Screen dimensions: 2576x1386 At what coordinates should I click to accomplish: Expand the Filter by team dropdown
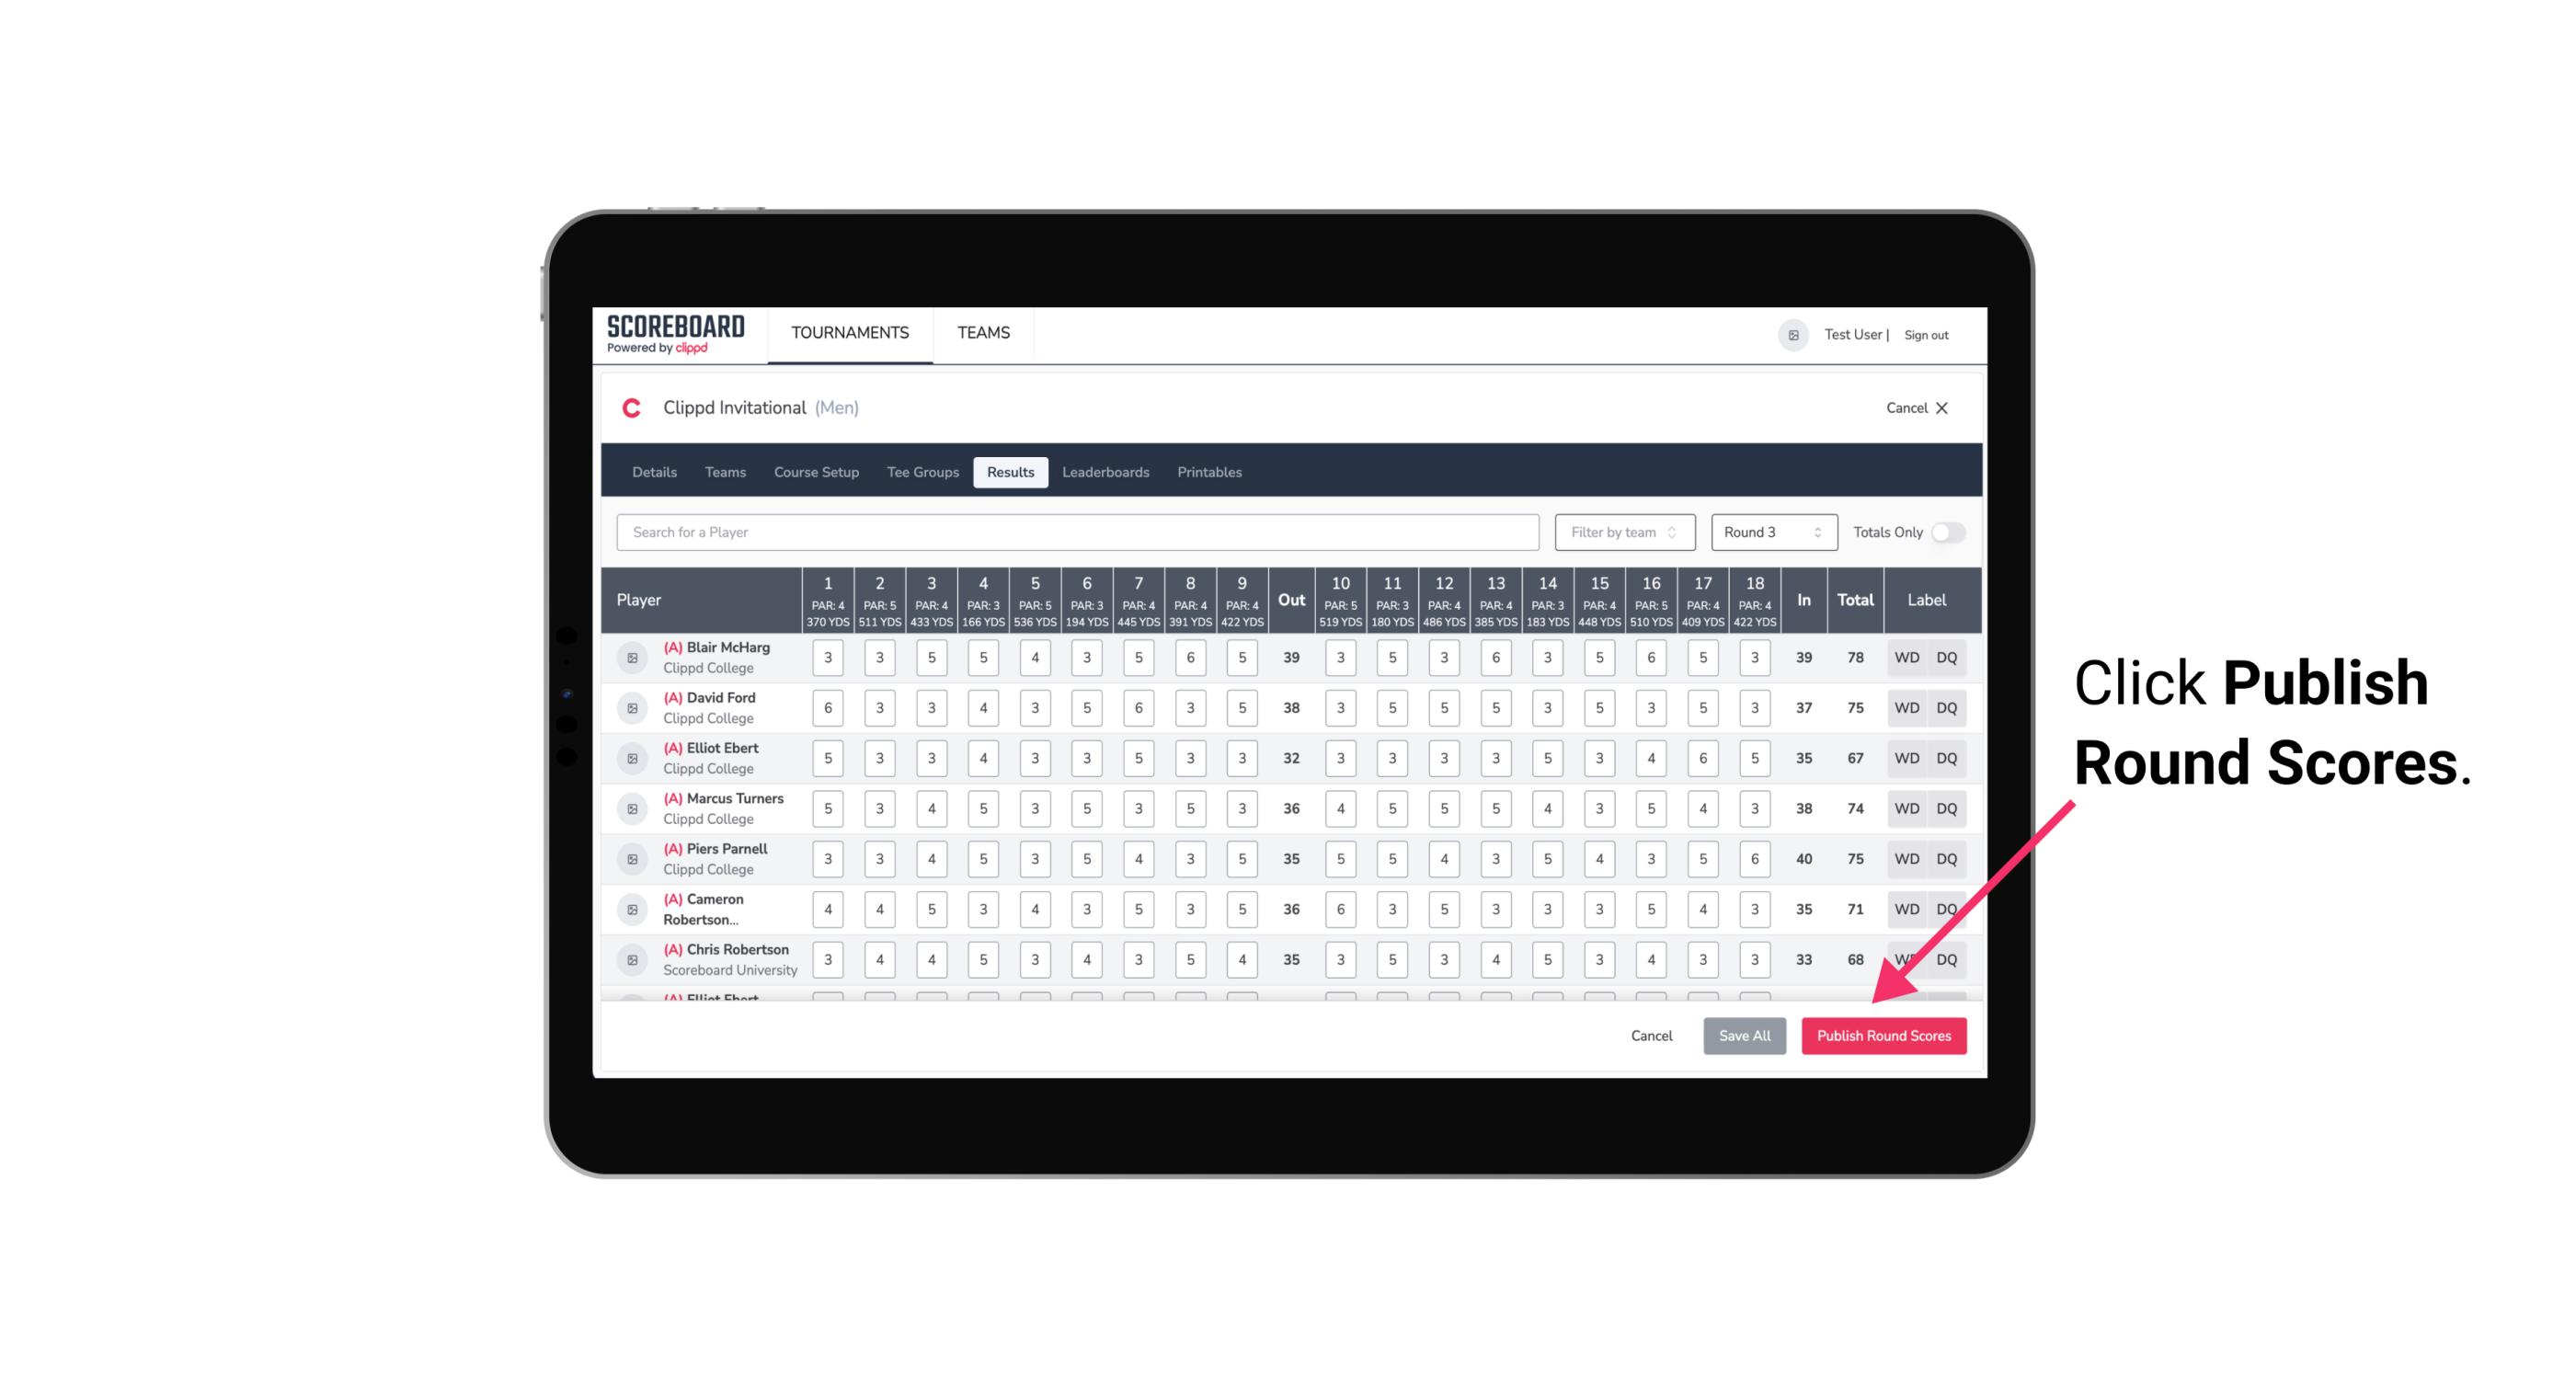[x=1622, y=533]
